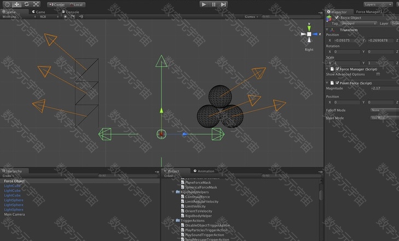399x241 pixels.
Task: Toggle Force Object active checkbox
Action: pyautogui.click(x=337, y=17)
